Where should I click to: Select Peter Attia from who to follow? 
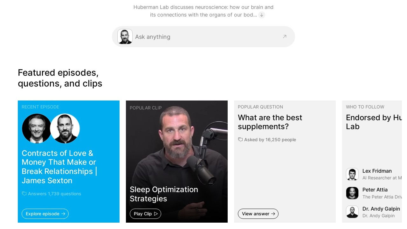375,190
